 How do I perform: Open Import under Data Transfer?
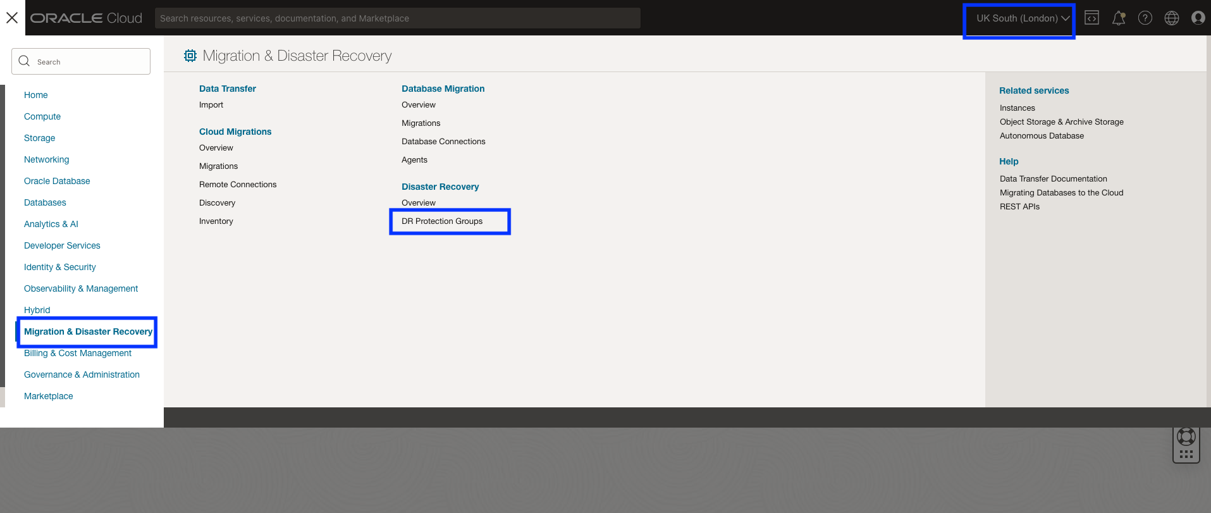(x=211, y=105)
